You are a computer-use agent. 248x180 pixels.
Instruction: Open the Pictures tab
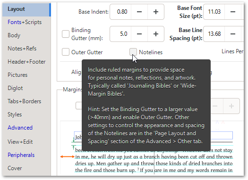click(x=17, y=75)
